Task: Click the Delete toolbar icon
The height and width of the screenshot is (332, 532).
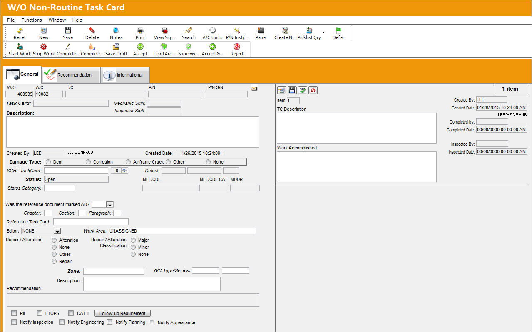Action: [92, 30]
